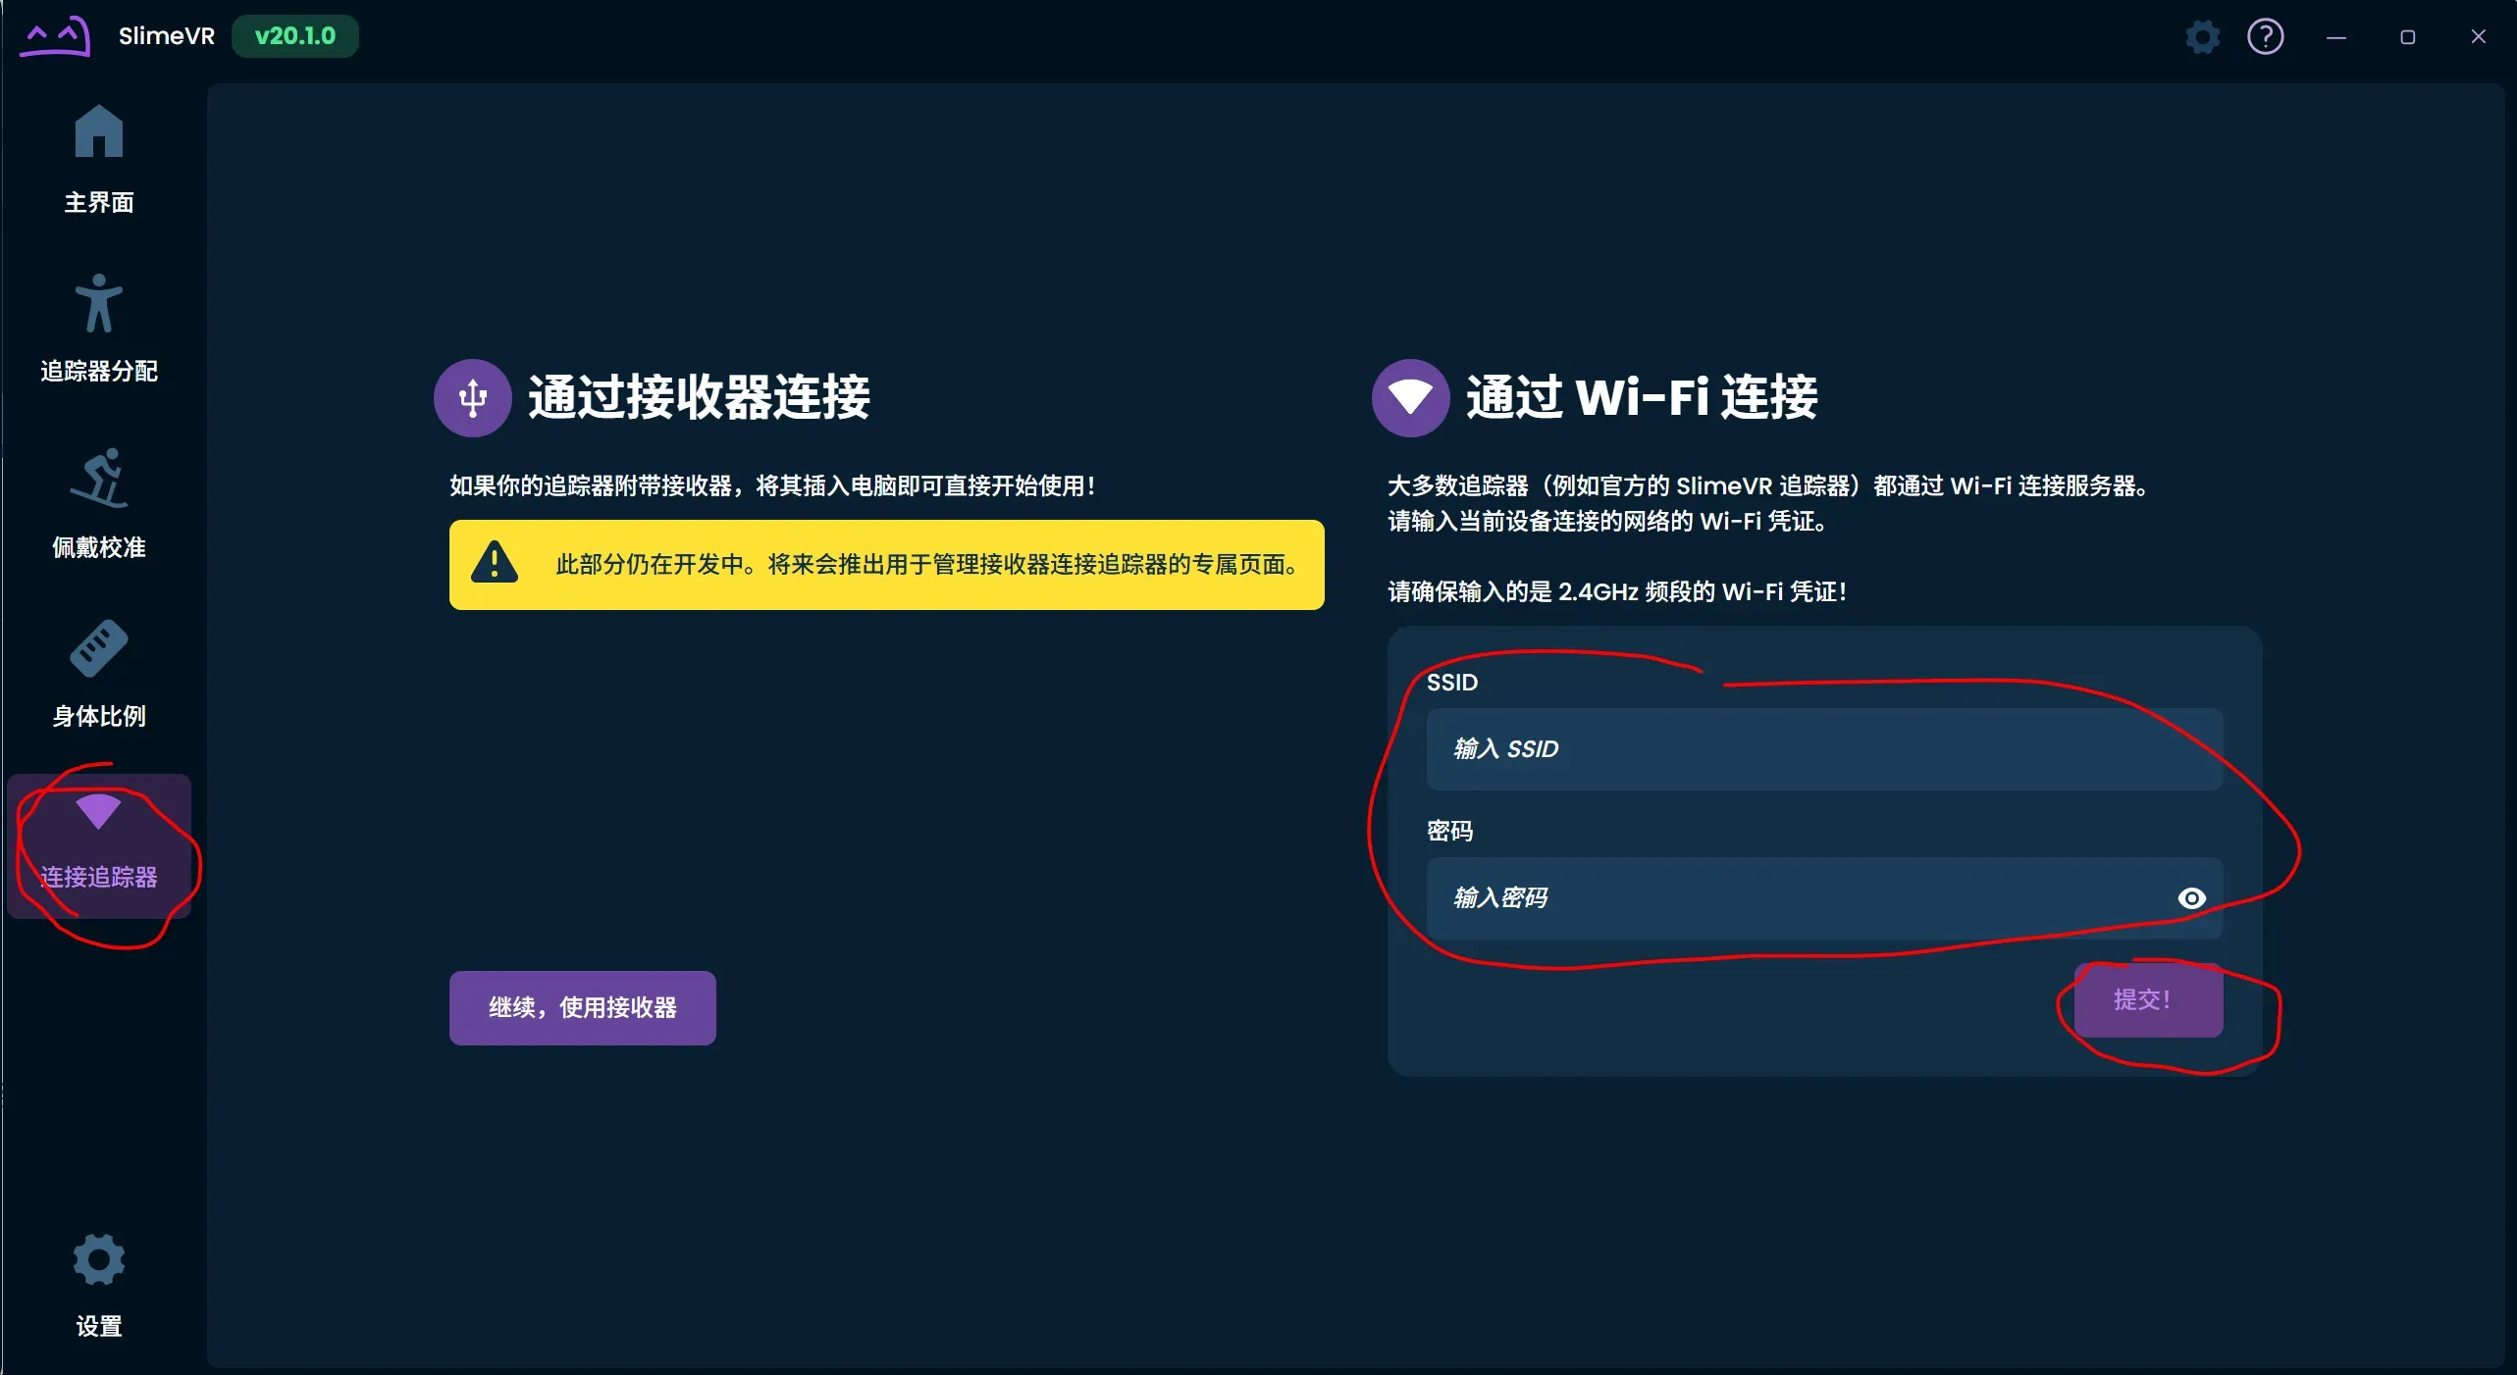The width and height of the screenshot is (2517, 1375).
Task: Open the help question mark icon
Action: 2266,37
